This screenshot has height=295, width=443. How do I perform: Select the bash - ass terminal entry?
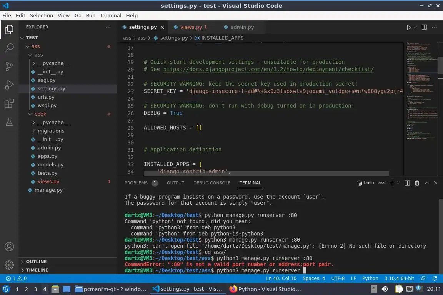371,183
